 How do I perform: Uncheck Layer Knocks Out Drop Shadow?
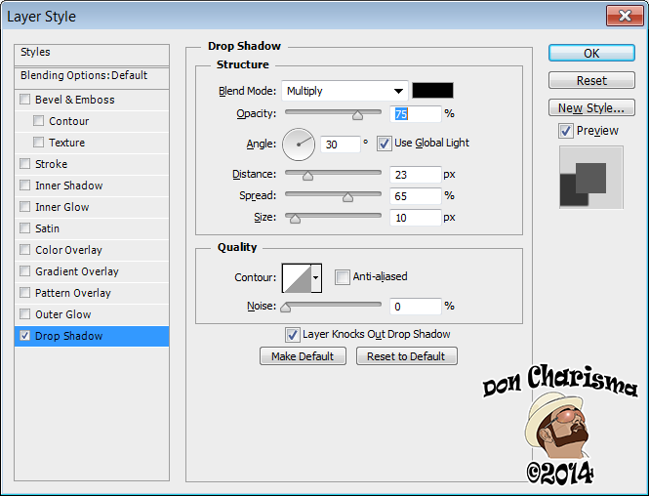[x=292, y=335]
